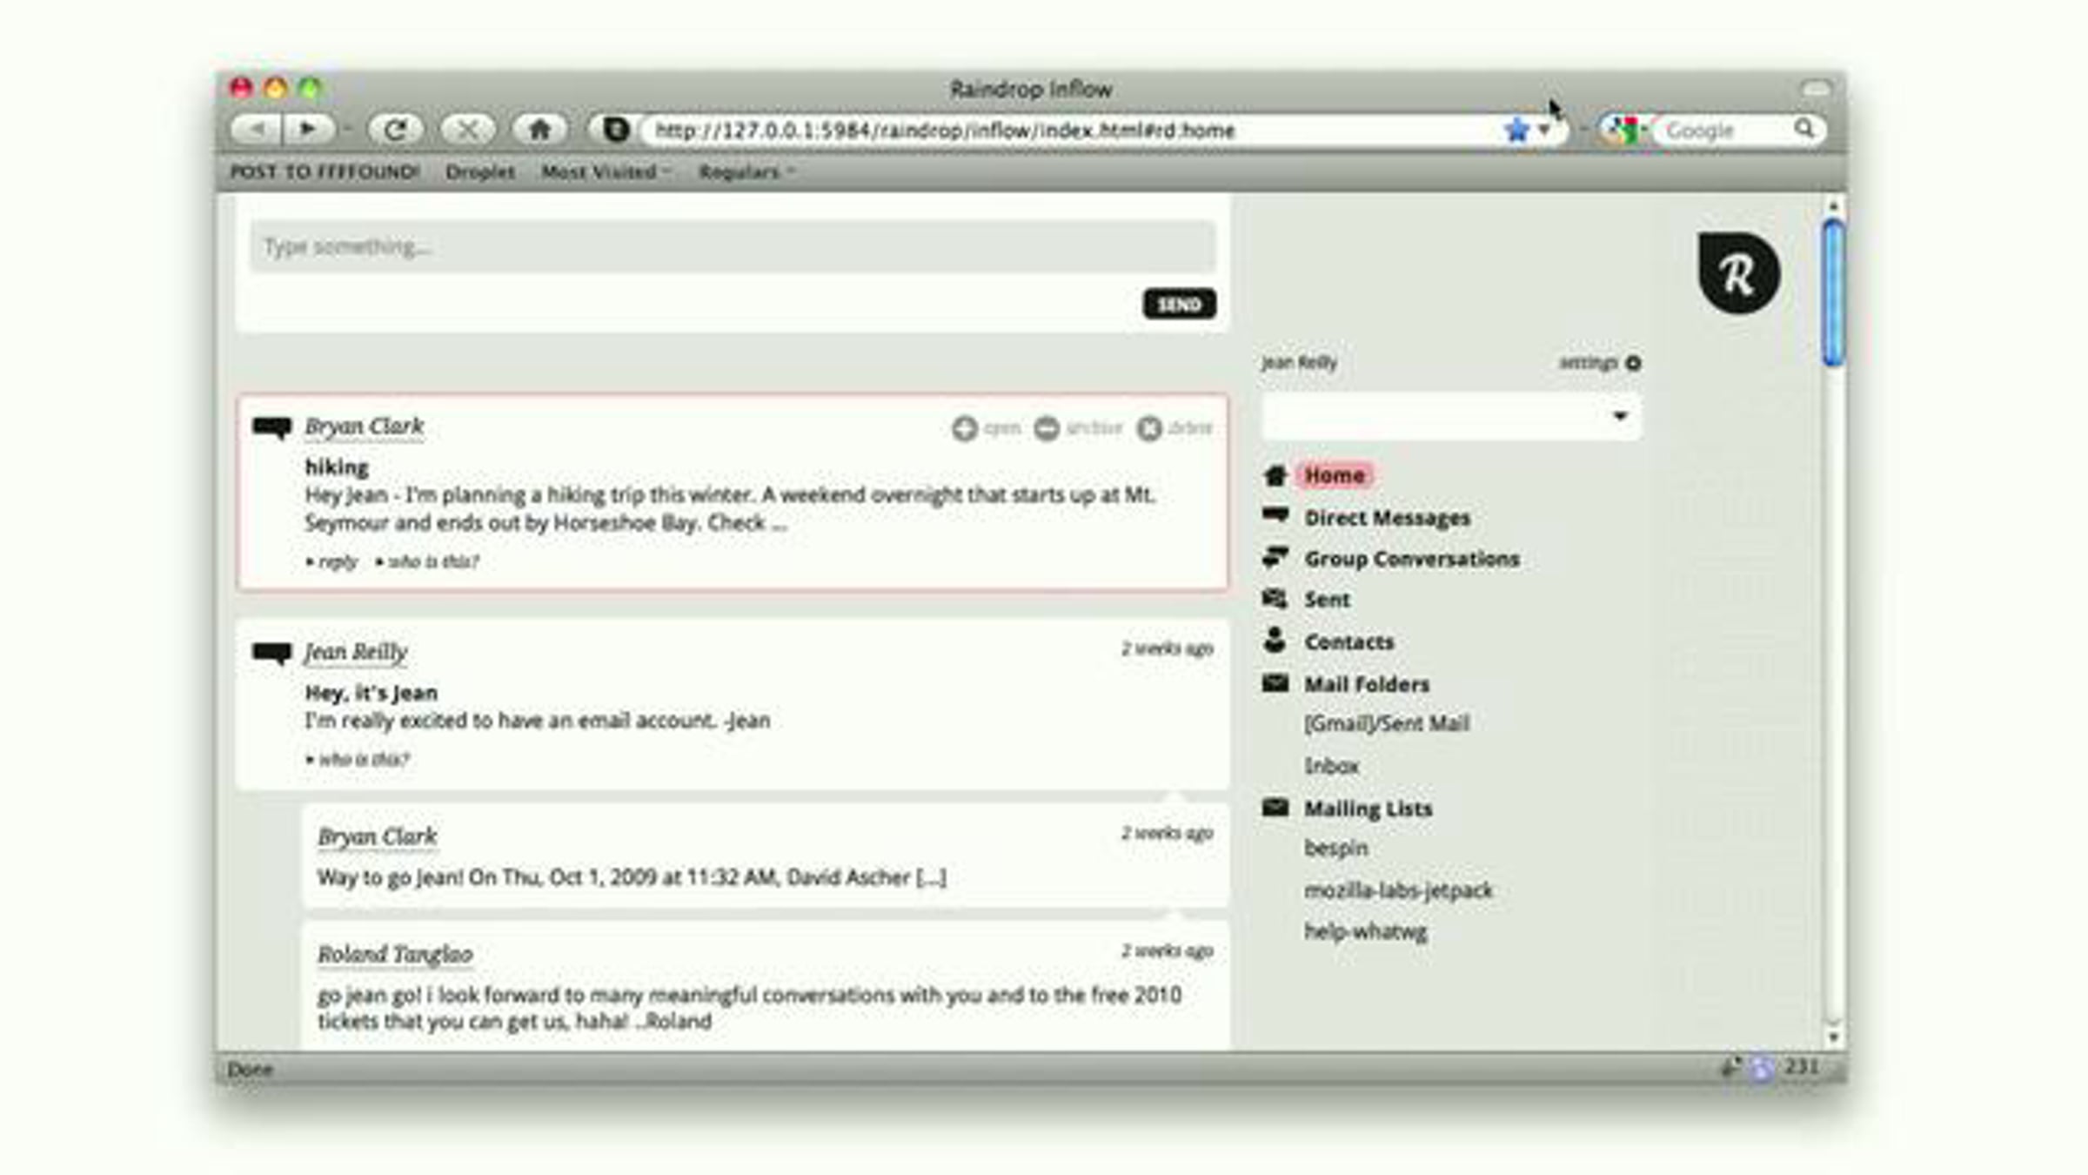The width and height of the screenshot is (2088, 1175).
Task: Open Bryan Clark on Way to go reply
Action: [378, 836]
